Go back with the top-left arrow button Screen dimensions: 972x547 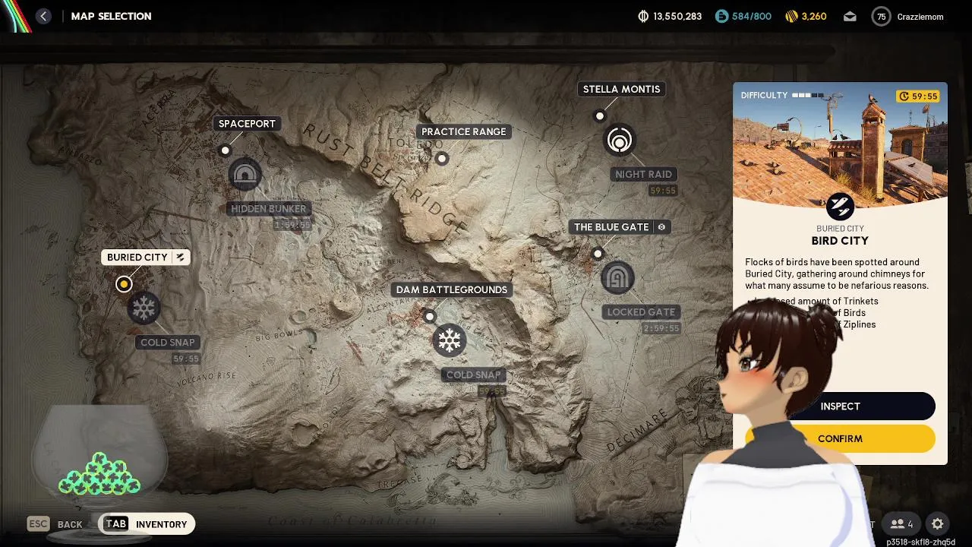click(x=43, y=16)
